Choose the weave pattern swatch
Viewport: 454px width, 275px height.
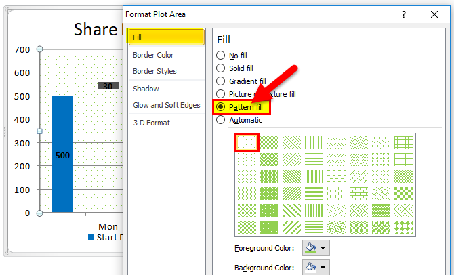click(x=358, y=211)
